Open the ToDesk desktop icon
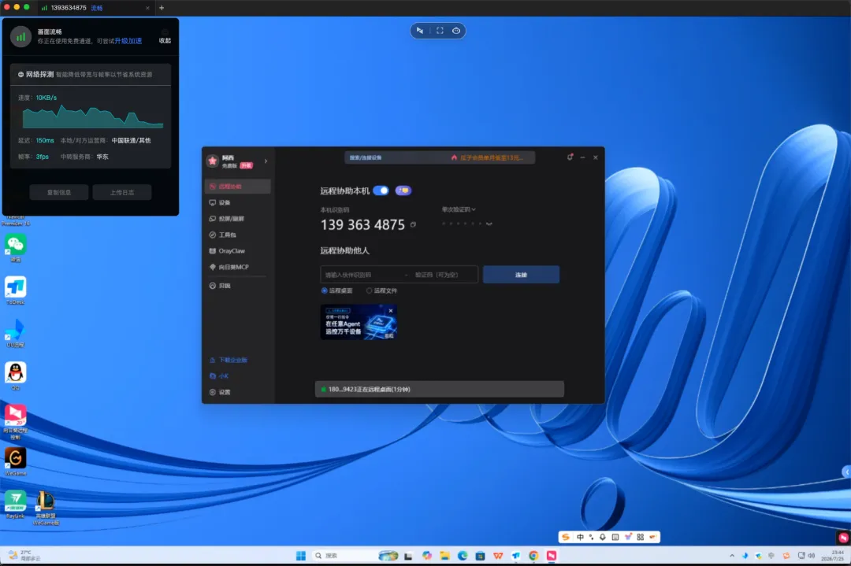851x566 pixels. [15, 291]
